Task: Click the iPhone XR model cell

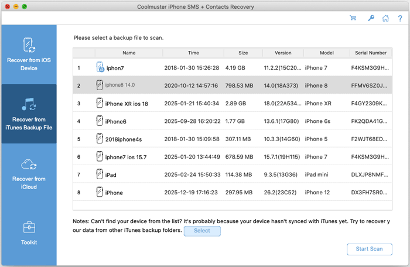Action: tap(318, 104)
